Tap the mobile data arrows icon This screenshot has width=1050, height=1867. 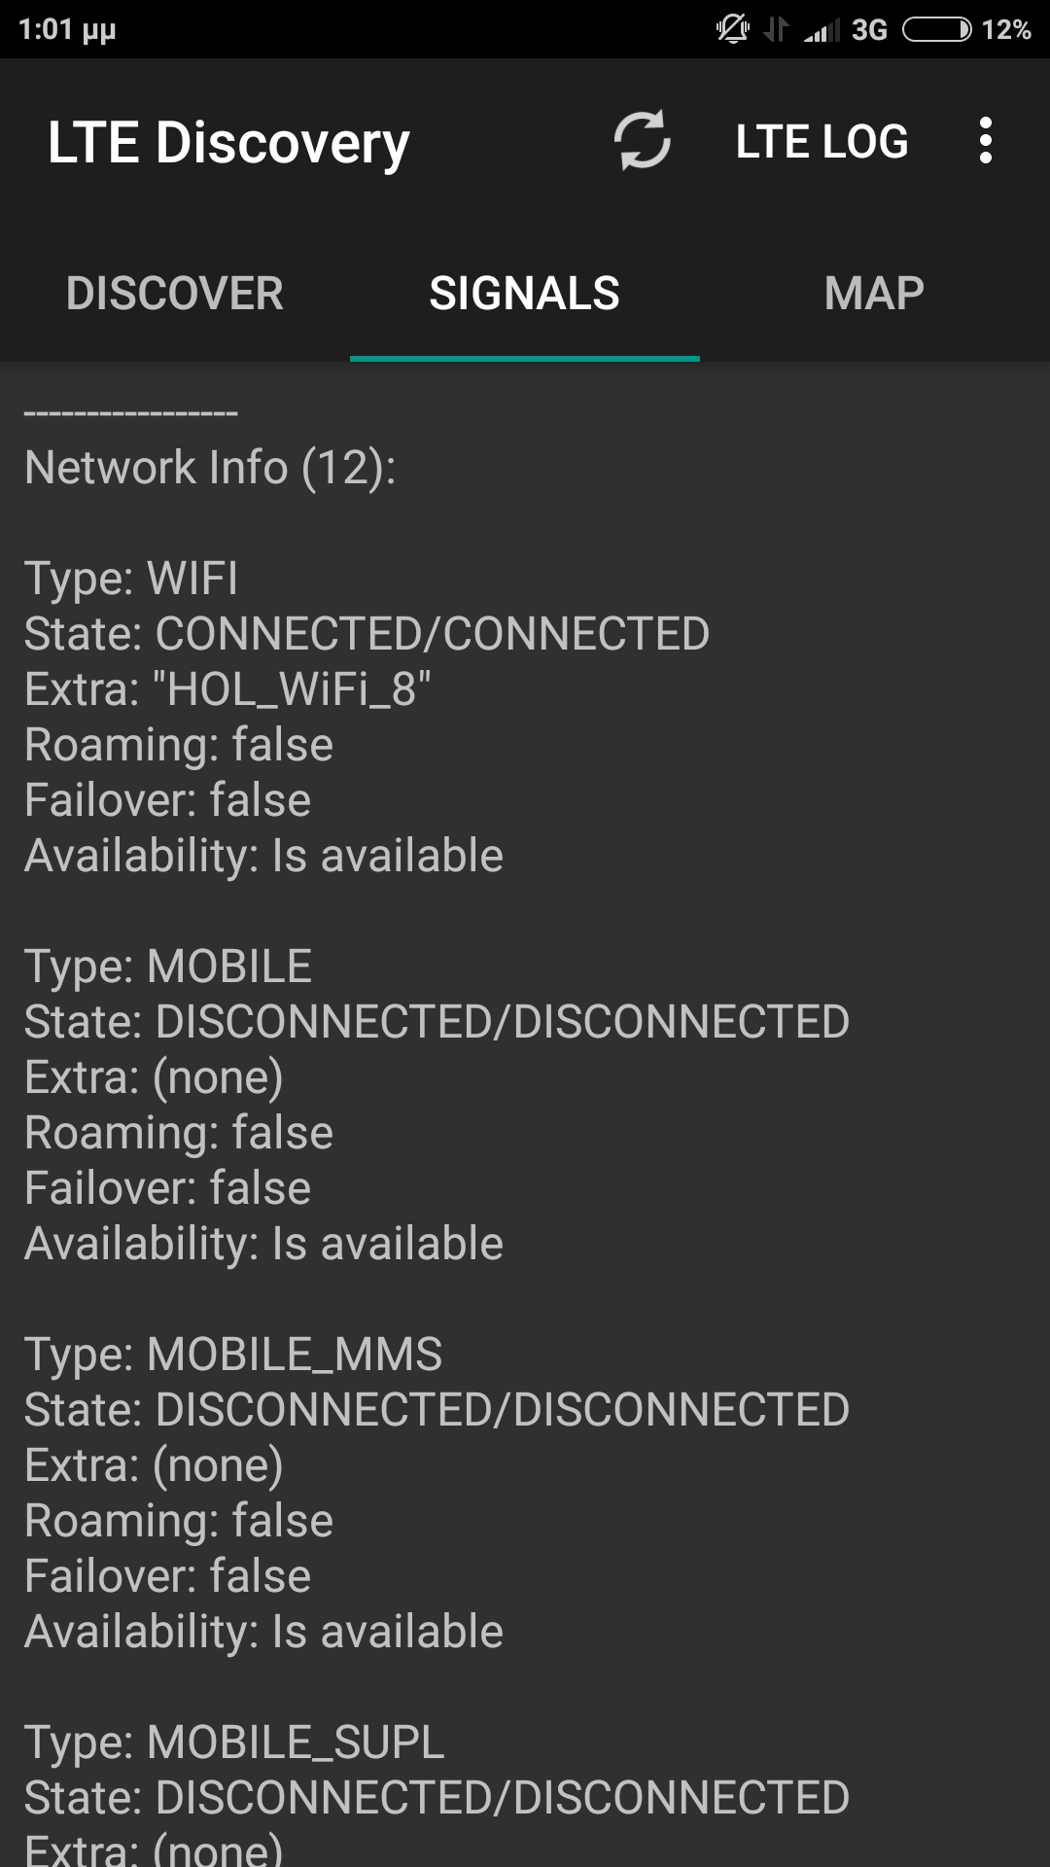coord(775,30)
